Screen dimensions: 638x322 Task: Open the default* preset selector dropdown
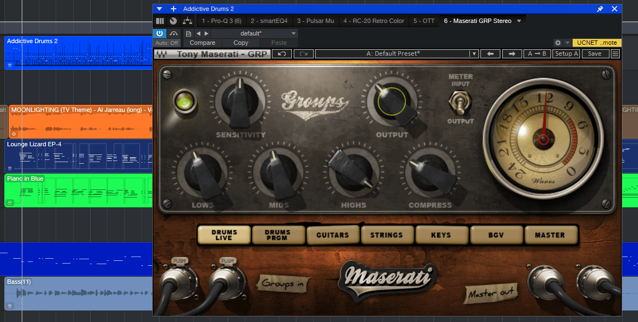294,33
